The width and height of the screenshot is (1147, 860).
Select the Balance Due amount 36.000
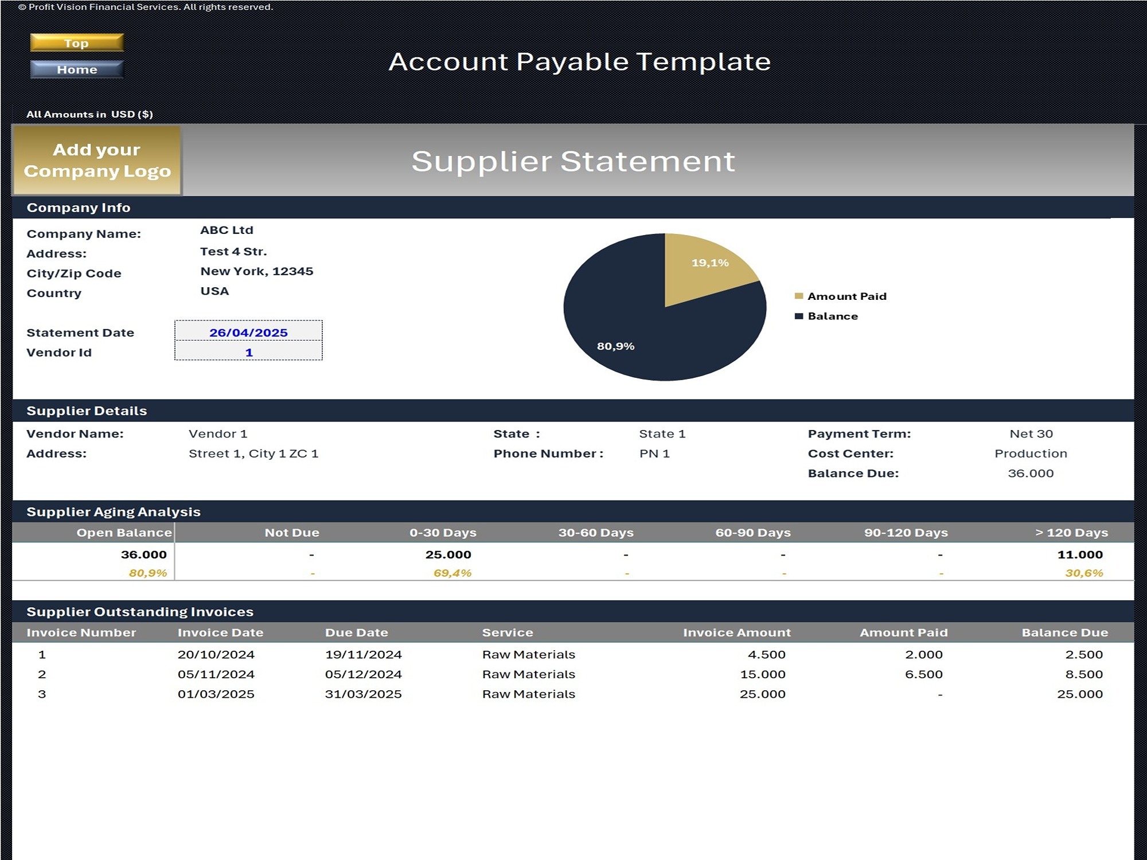tap(1031, 473)
